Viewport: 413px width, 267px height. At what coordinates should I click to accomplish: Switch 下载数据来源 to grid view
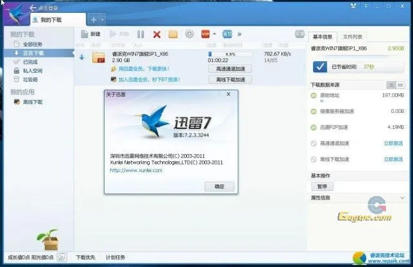[400, 84]
